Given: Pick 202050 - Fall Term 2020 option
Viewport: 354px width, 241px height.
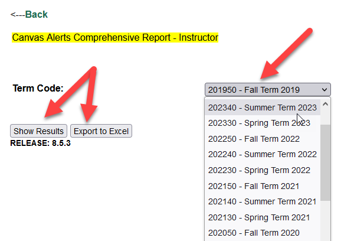Looking at the screenshot, I should coord(254,233).
